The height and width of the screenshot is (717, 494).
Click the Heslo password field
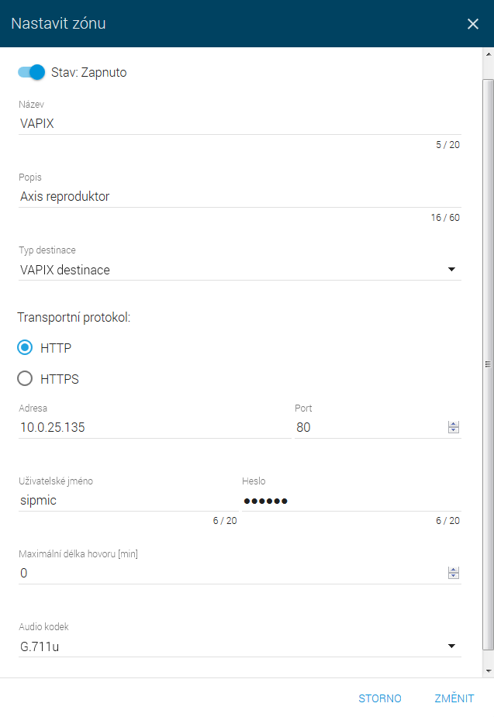[x=351, y=501]
